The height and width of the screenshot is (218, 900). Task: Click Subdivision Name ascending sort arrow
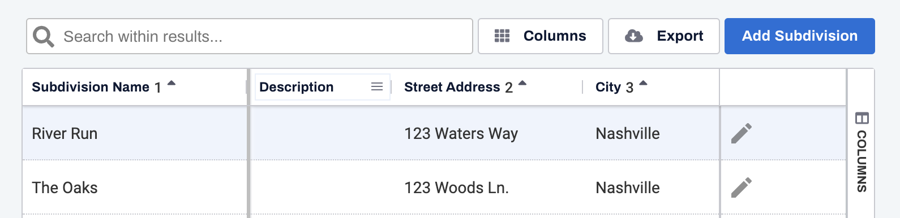point(172,84)
